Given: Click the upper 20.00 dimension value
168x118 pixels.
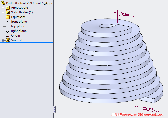Looking at the screenshot, I should tap(124, 14).
